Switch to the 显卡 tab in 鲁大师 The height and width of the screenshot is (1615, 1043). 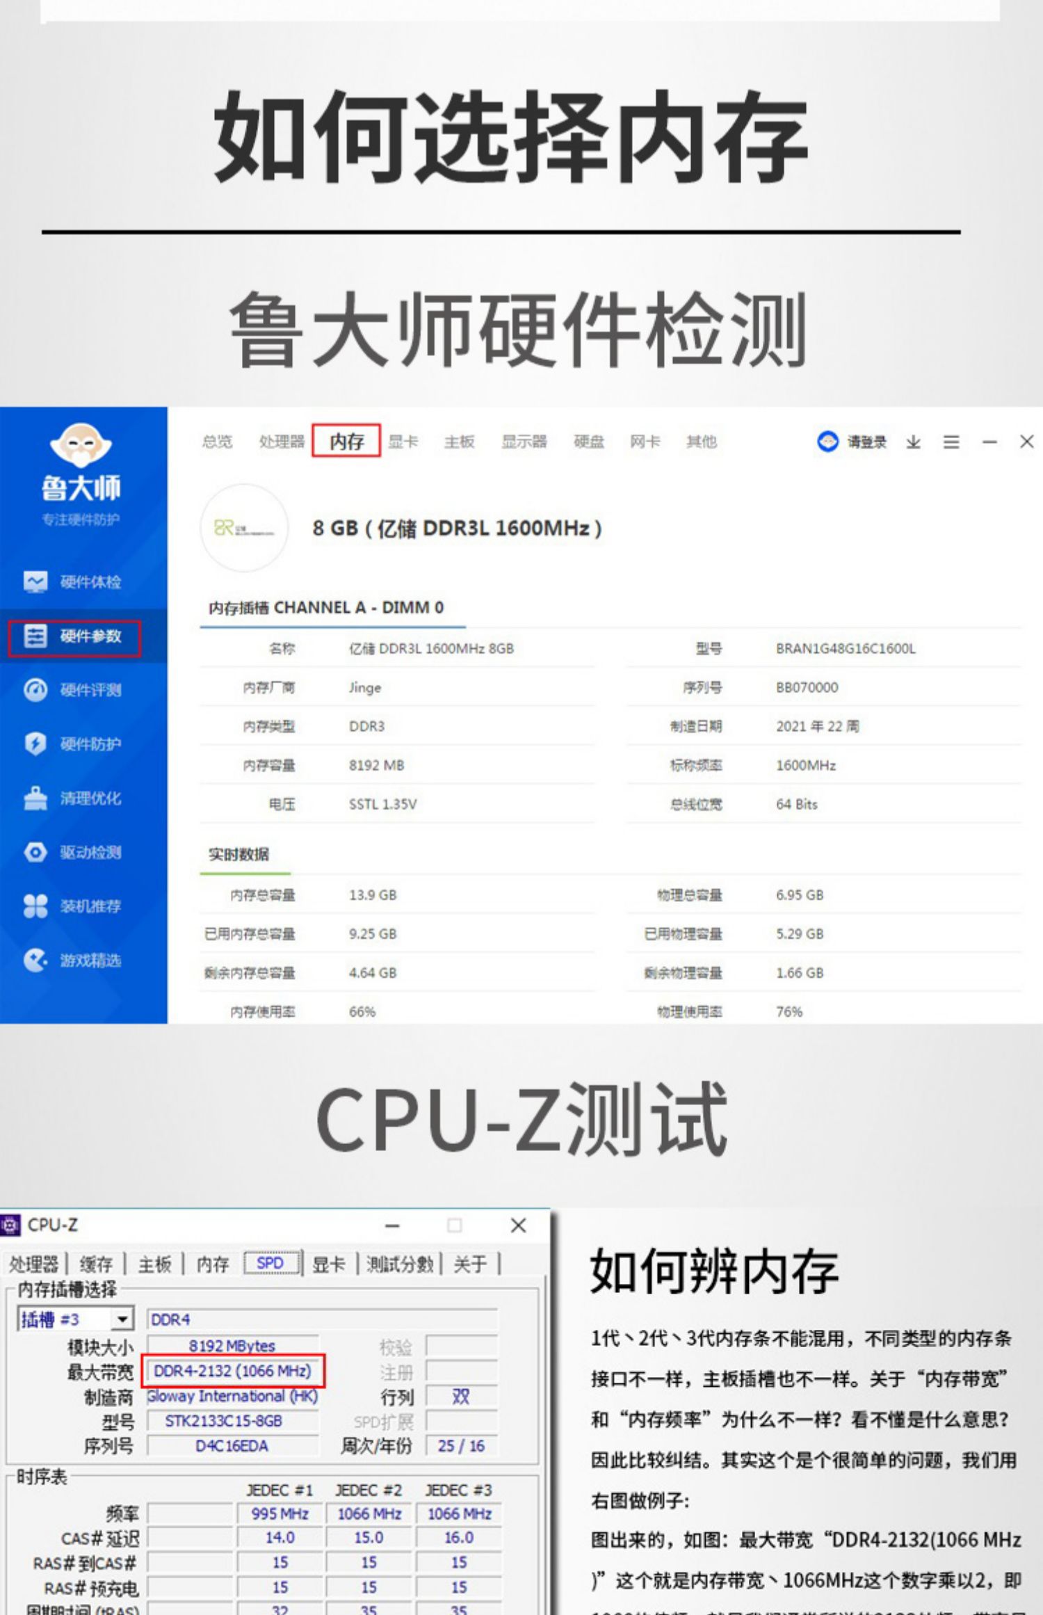click(x=403, y=442)
